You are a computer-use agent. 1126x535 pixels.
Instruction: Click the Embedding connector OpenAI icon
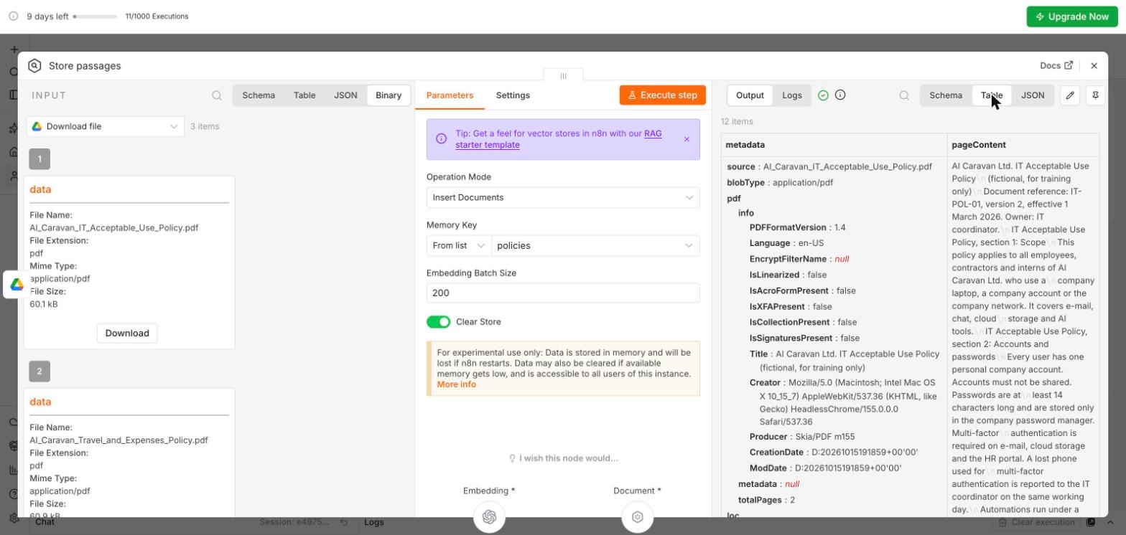click(490, 517)
